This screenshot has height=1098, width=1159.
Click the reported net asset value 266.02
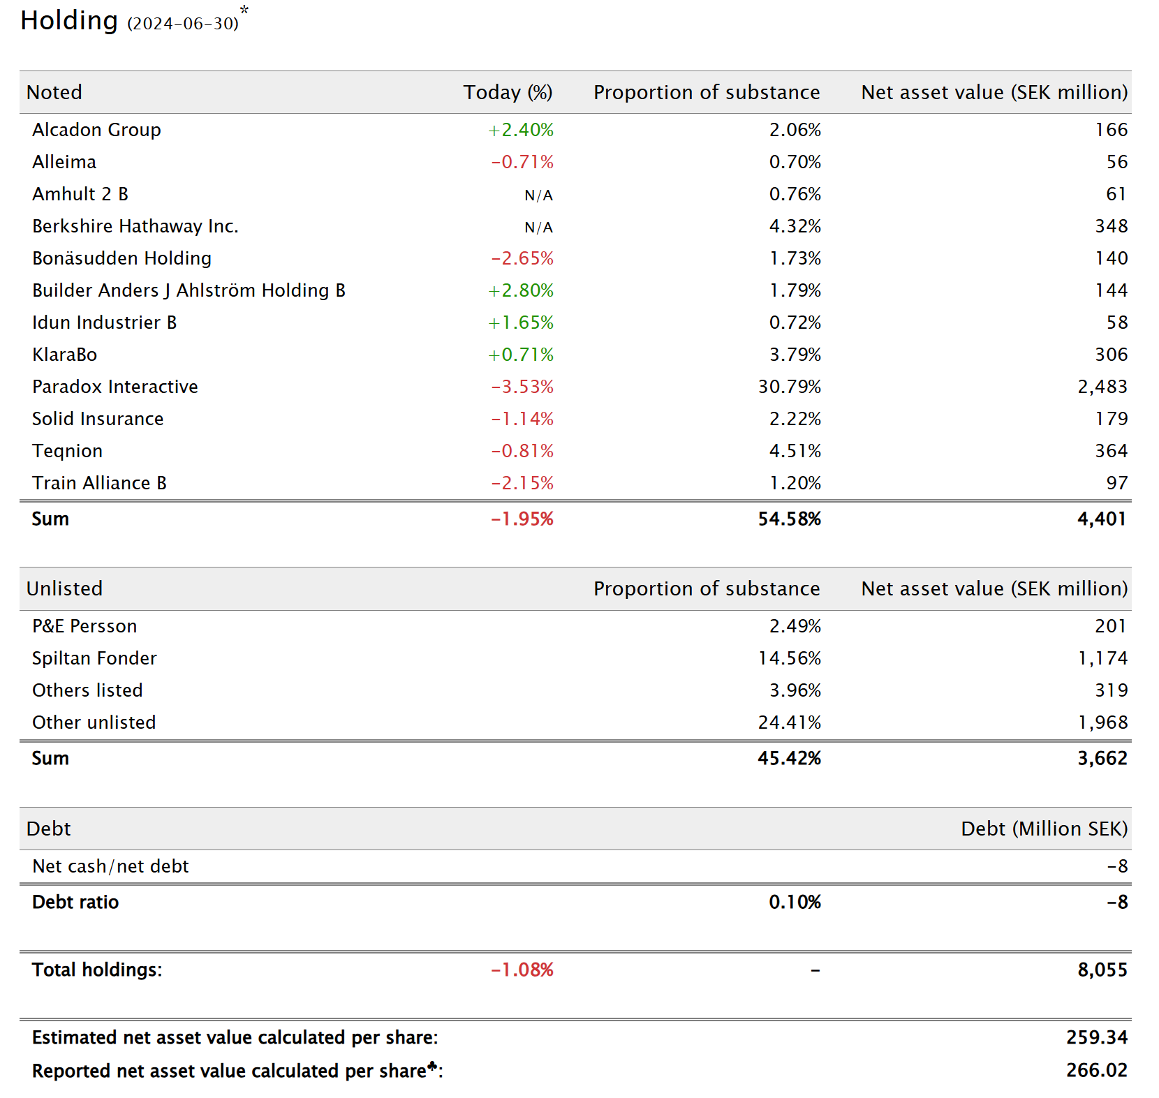(x=1096, y=1070)
